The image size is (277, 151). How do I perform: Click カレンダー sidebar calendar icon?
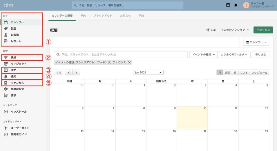(6, 22)
